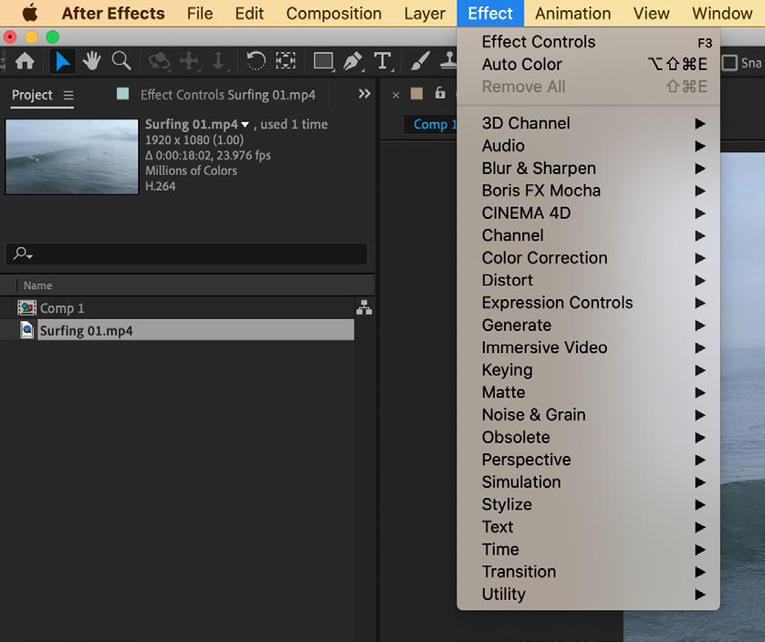Screen dimensions: 765x642
Task: Select the Dolly camera tool
Action: click(219, 61)
